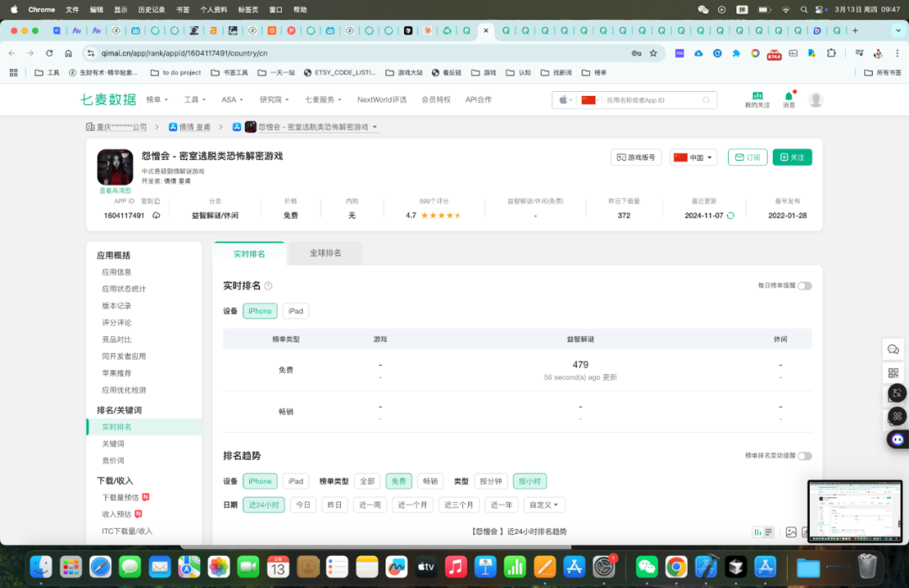
Task: Click the user avatar icon
Action: [816, 100]
